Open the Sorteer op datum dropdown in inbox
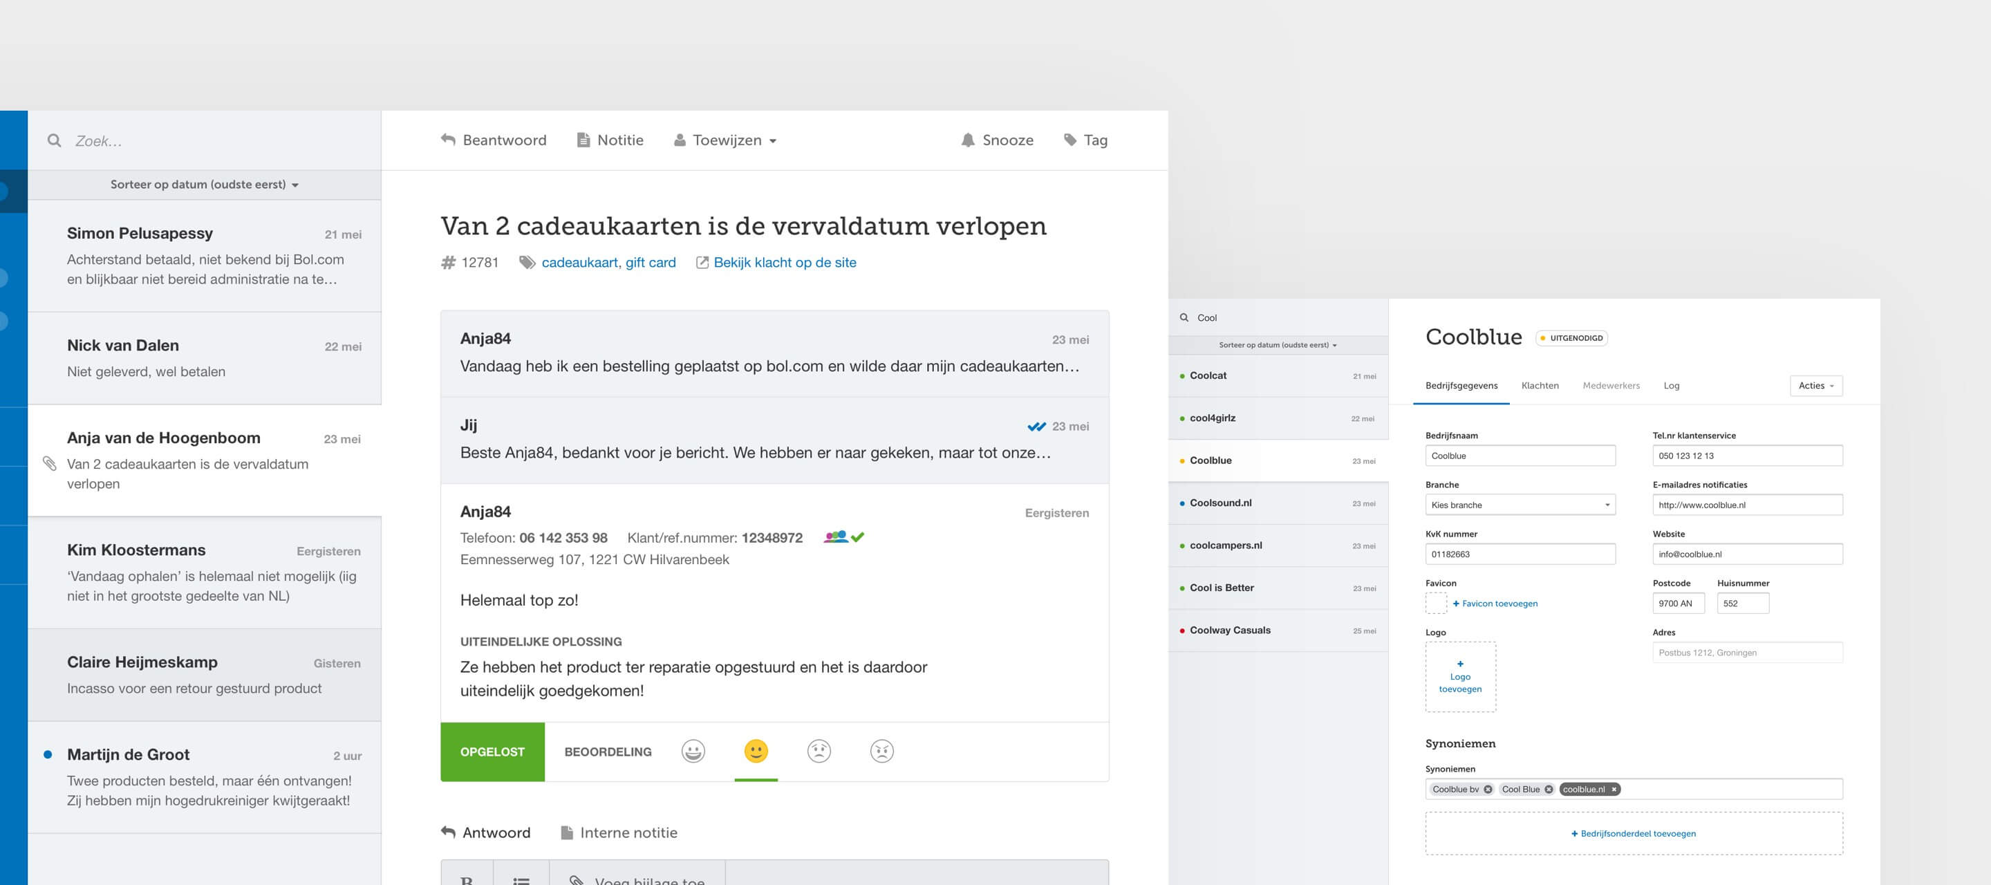Screen dimensions: 1991x885 coord(204,185)
